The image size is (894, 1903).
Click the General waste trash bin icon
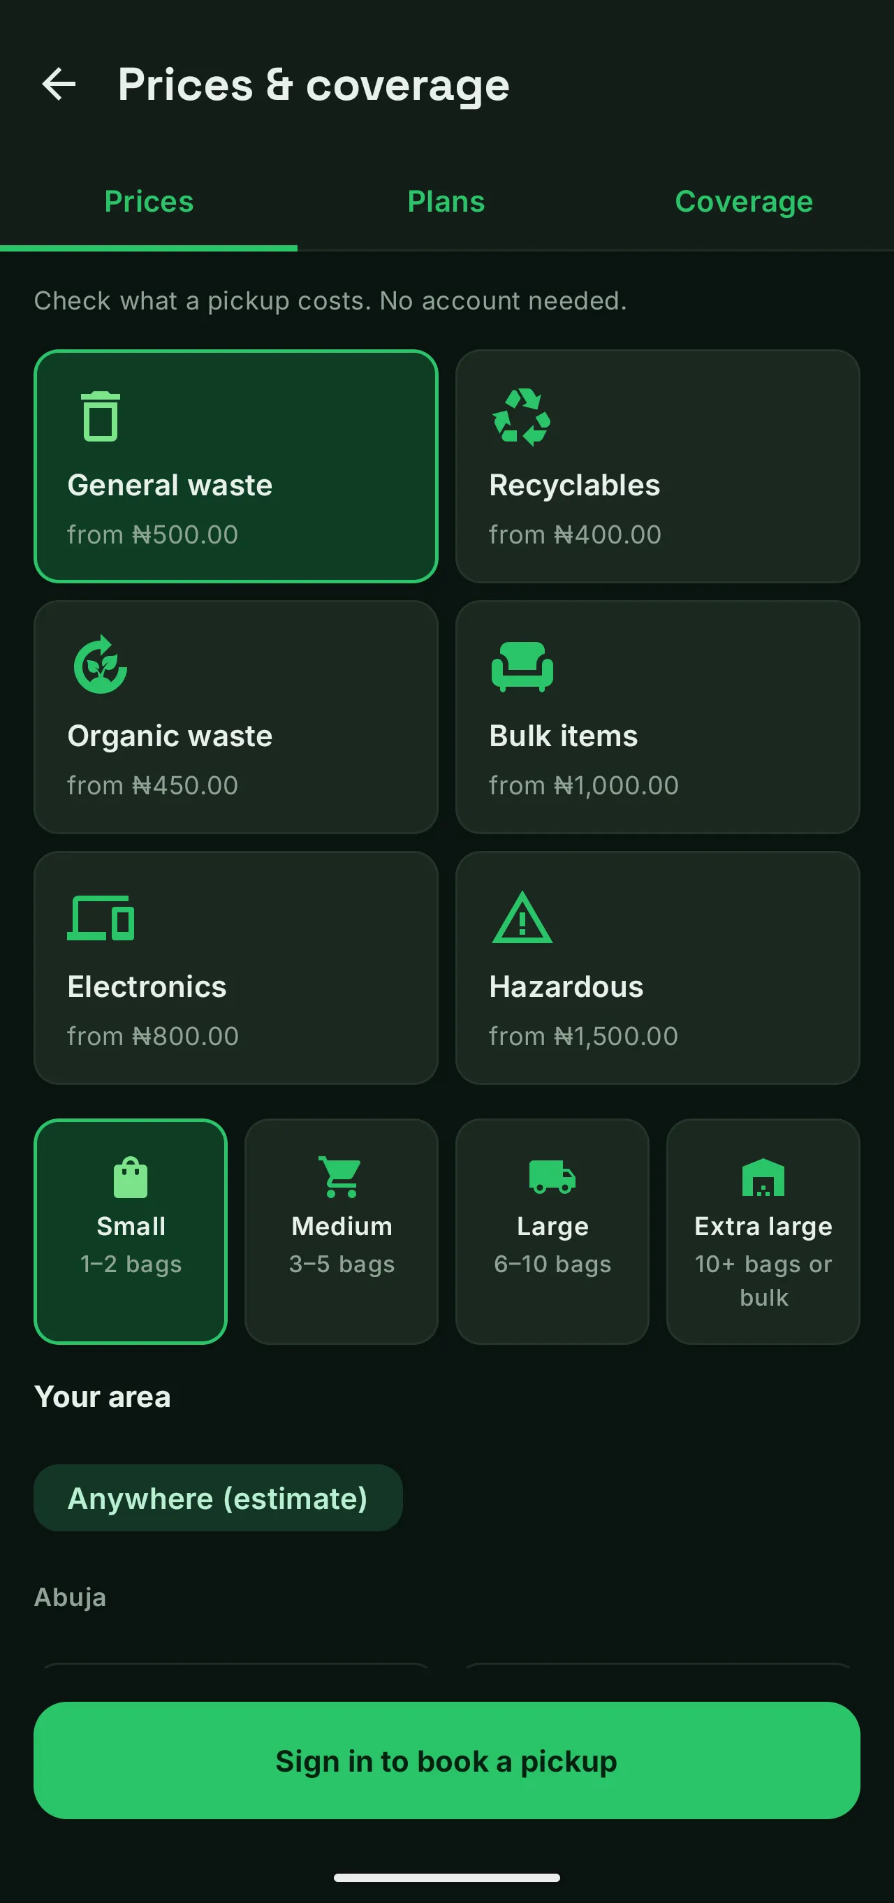point(101,416)
